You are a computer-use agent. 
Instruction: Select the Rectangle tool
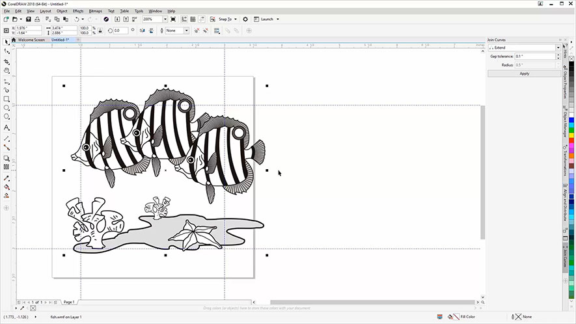(7, 99)
